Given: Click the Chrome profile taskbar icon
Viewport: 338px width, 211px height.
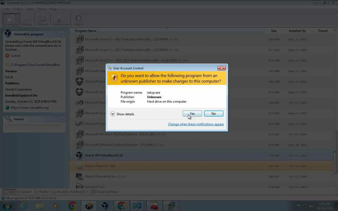Looking at the screenshot, I should click(121, 206).
